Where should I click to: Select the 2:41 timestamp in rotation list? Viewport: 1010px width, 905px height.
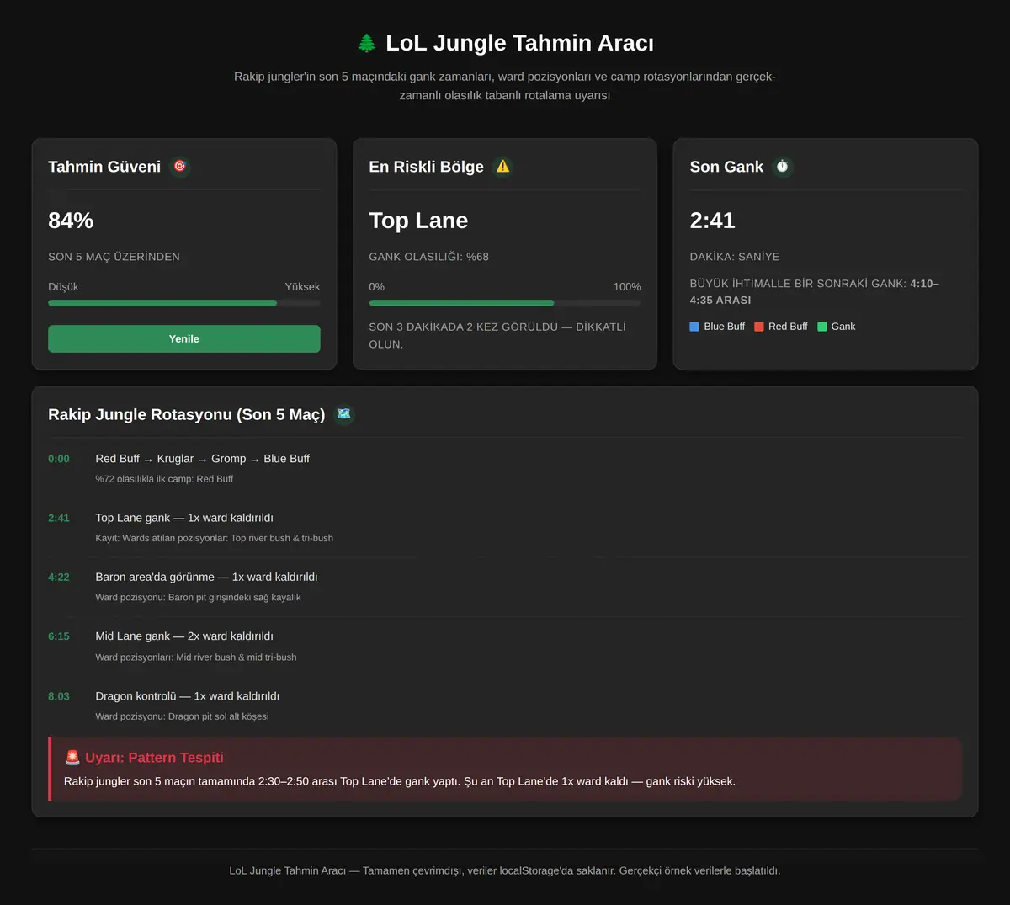[x=59, y=518]
